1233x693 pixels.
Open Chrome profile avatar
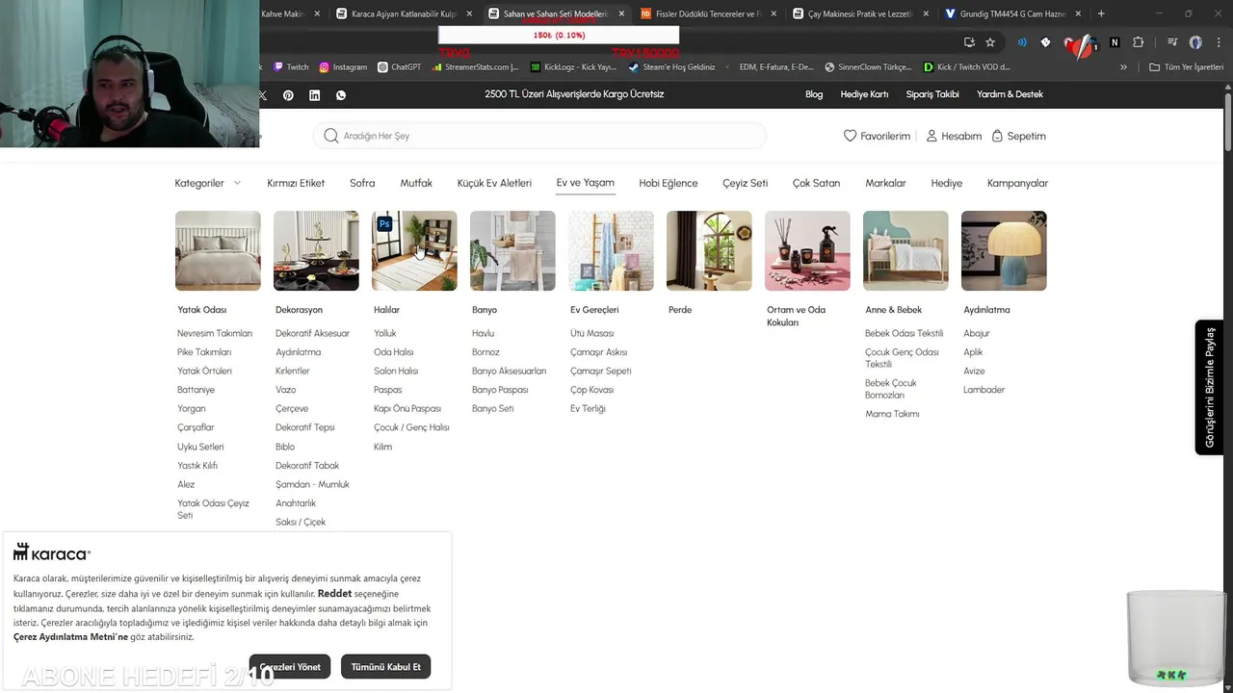pyautogui.click(x=1195, y=42)
